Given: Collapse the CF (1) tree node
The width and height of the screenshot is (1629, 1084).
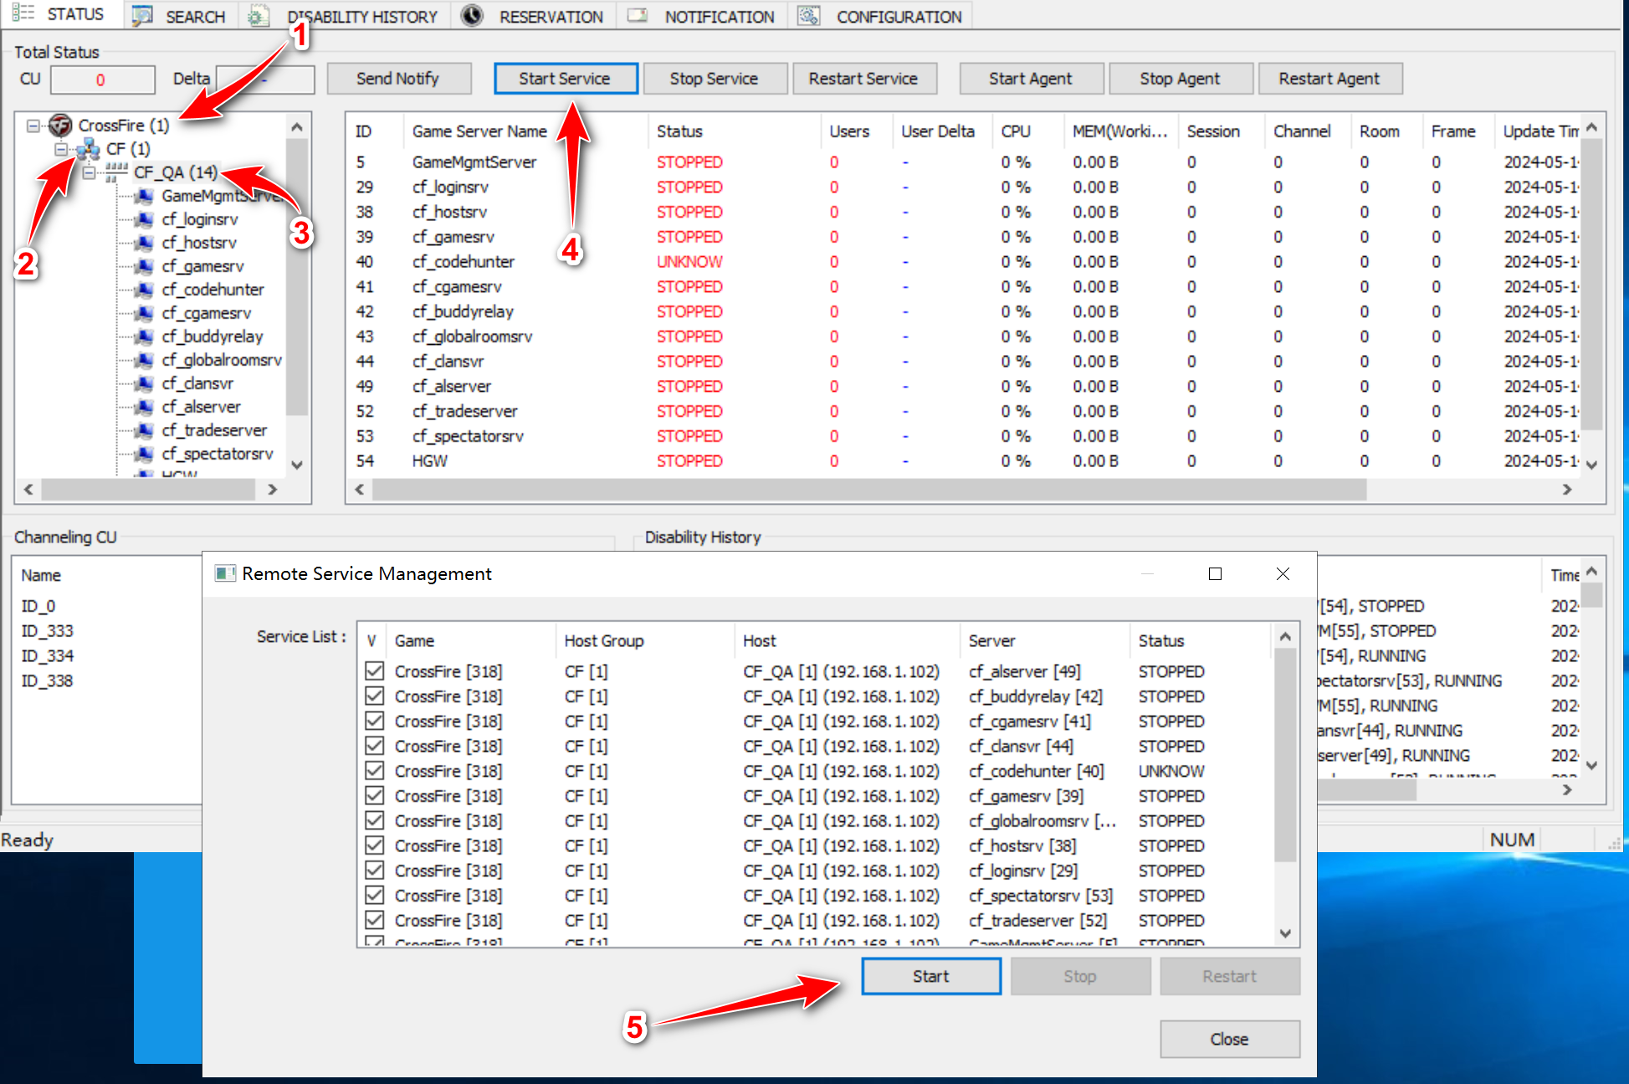Looking at the screenshot, I should pos(61,149).
